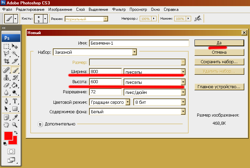Confirm with the Да button

219,43
